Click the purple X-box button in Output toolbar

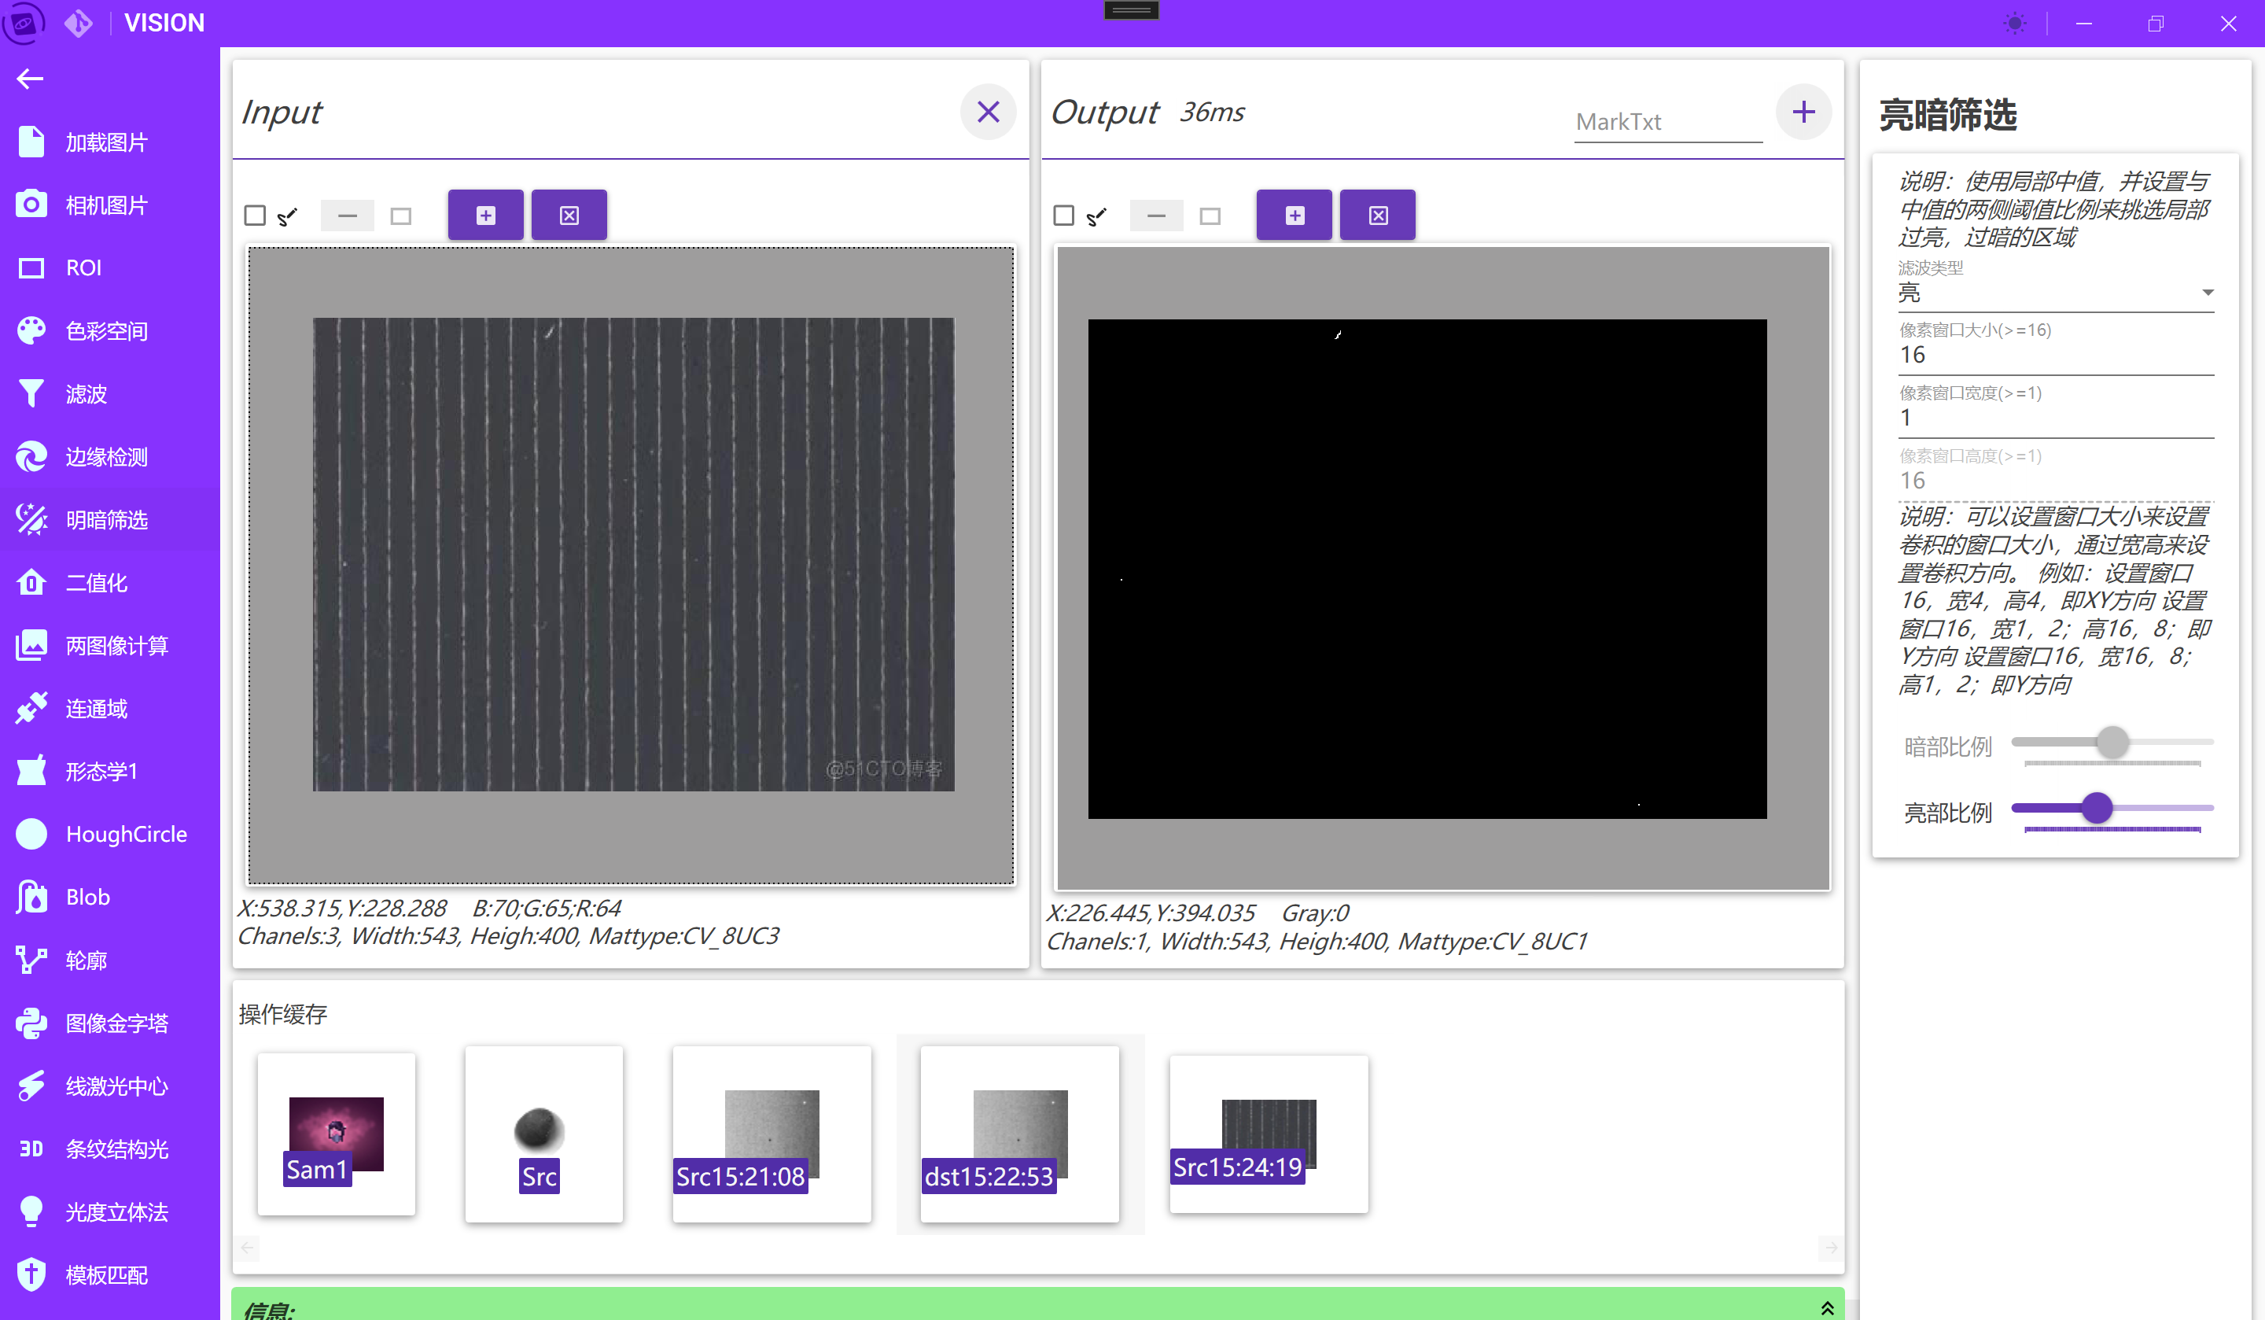pyautogui.click(x=1377, y=216)
